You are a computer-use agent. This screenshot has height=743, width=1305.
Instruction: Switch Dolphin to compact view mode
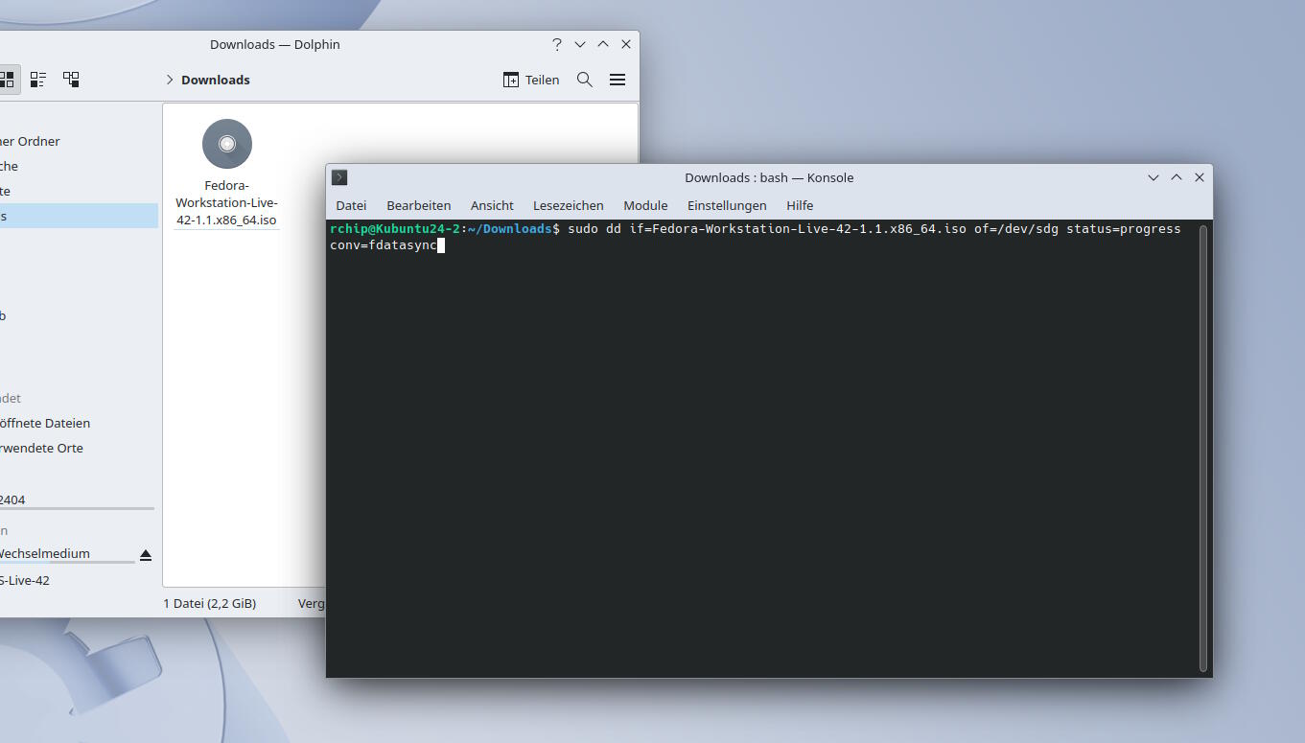[38, 80]
